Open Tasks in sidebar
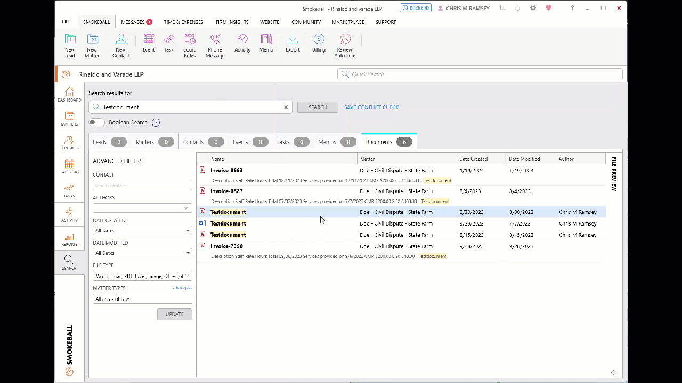Image resolution: width=682 pixels, height=383 pixels. coord(69,191)
